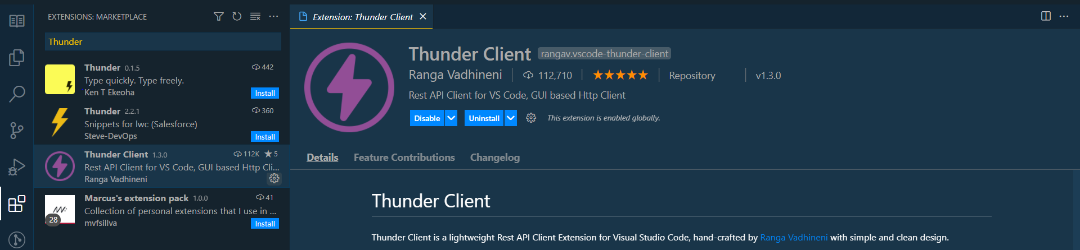This screenshot has height=250, width=1080.
Task: Click the rangav.vscode-thunder-client identifier
Action: coord(605,54)
